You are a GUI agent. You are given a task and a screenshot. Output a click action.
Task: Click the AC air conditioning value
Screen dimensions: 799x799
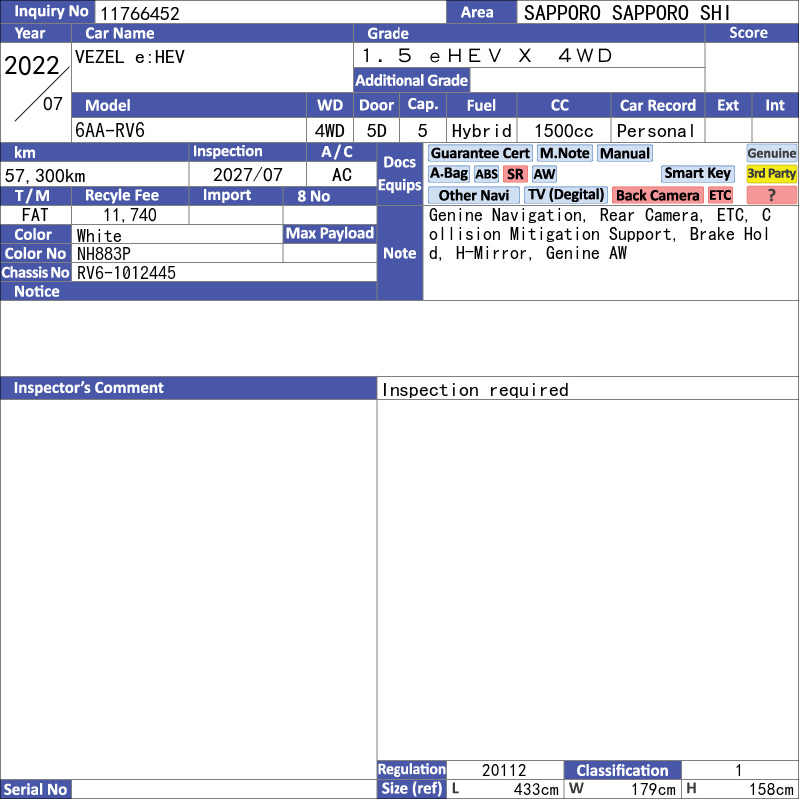pyautogui.click(x=342, y=175)
